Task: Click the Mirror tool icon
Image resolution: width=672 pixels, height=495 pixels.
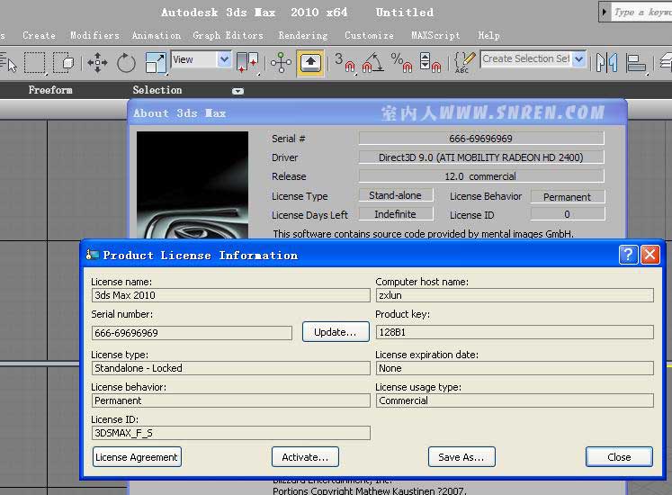Action: tap(606, 62)
